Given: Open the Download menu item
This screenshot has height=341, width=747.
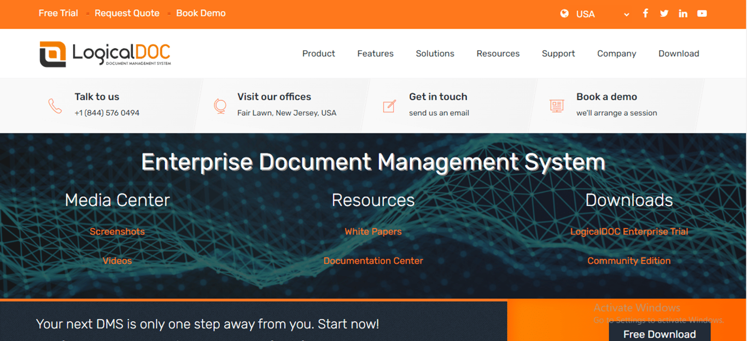Looking at the screenshot, I should pyautogui.click(x=679, y=54).
